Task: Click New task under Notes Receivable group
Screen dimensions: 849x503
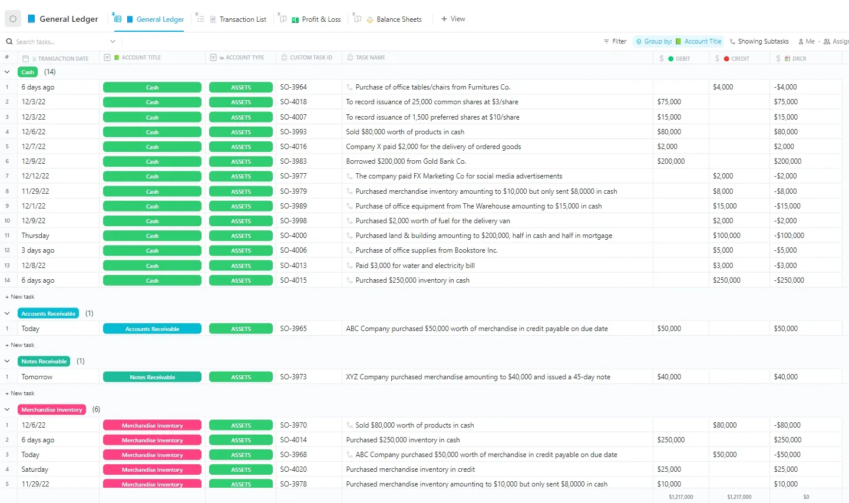Action: (x=20, y=393)
